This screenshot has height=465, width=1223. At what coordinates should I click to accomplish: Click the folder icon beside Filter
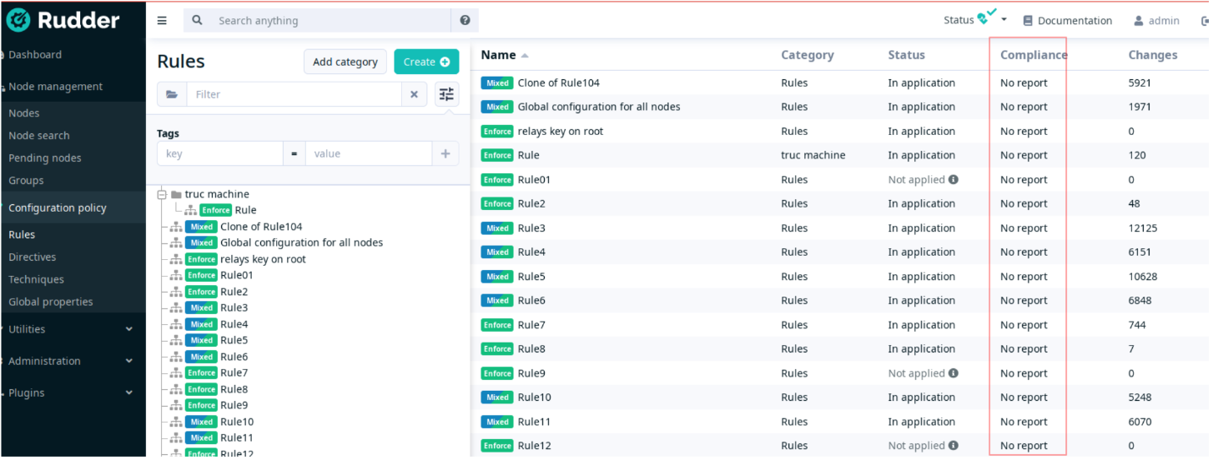(172, 94)
